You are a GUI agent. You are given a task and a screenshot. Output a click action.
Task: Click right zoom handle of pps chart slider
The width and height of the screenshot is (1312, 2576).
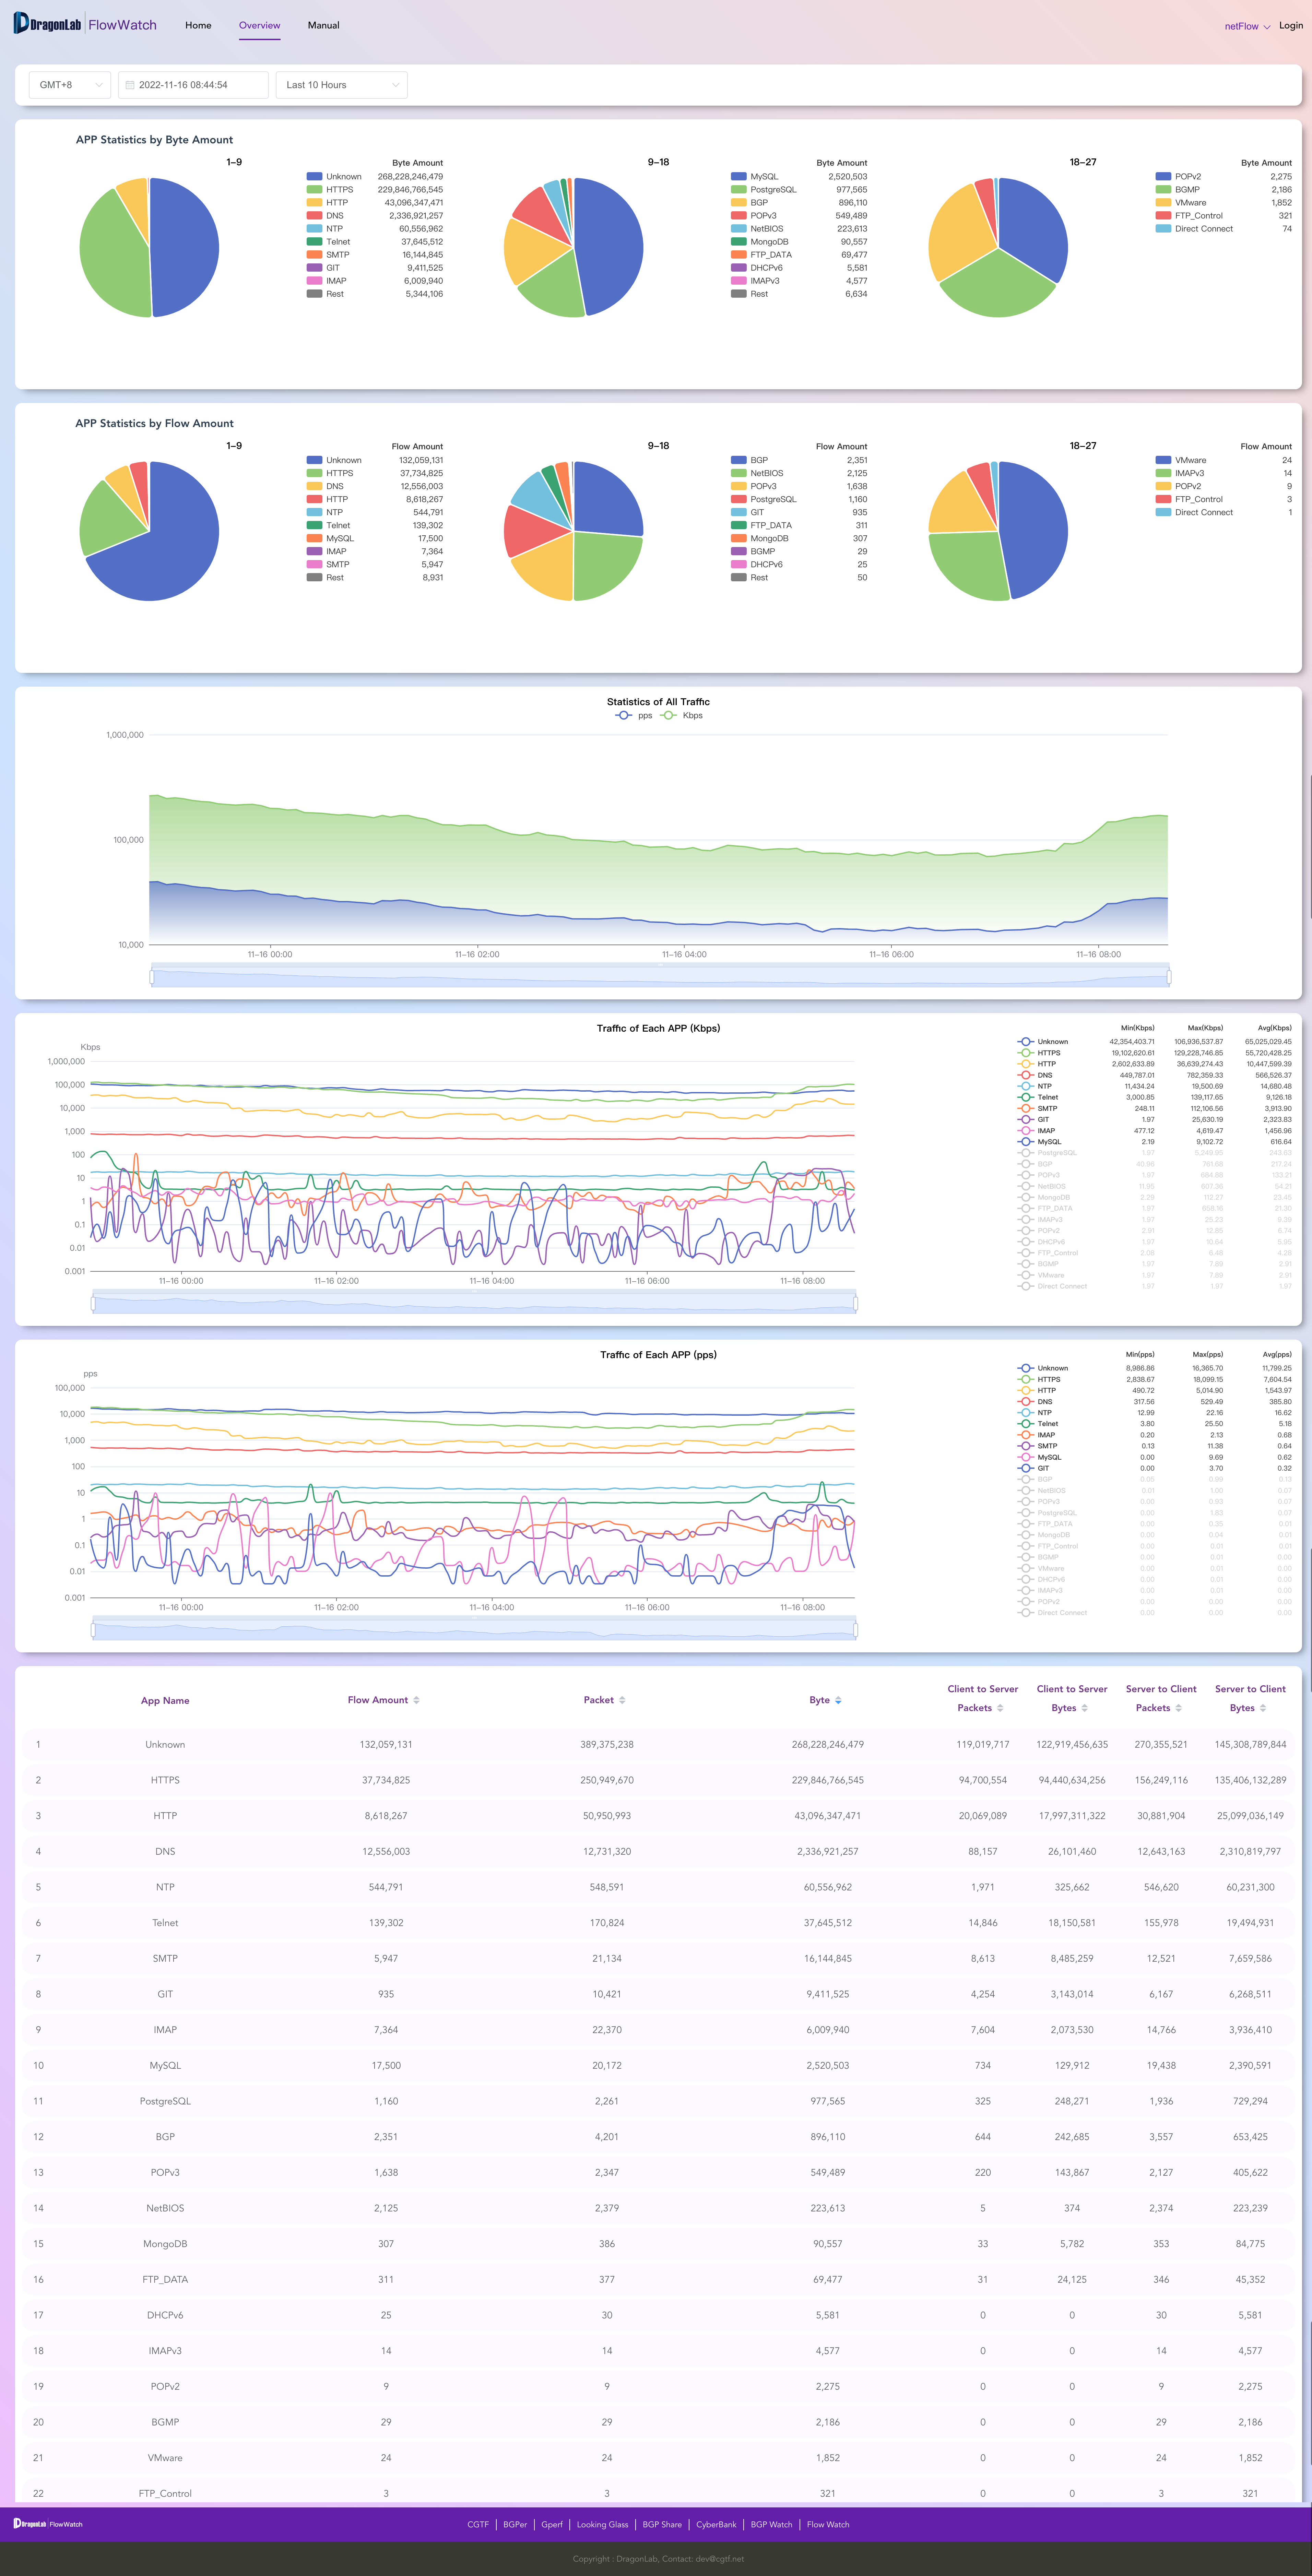click(856, 1630)
